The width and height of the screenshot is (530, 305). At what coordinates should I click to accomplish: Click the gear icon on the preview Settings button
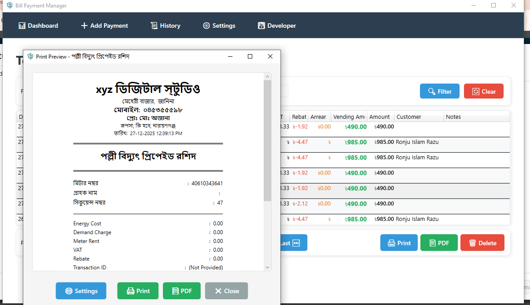pyautogui.click(x=69, y=290)
